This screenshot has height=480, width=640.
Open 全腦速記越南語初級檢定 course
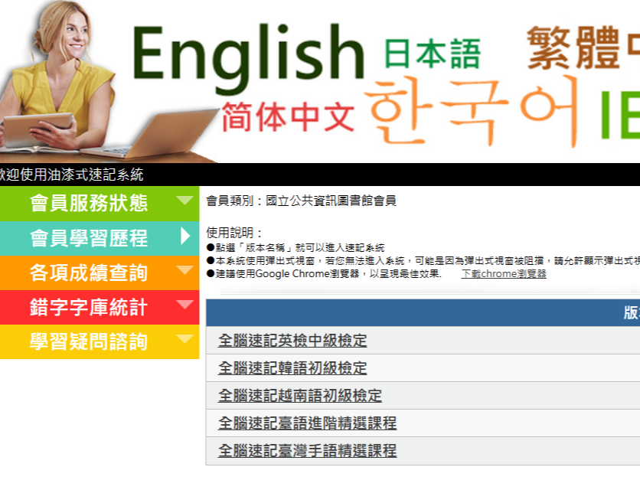click(300, 396)
